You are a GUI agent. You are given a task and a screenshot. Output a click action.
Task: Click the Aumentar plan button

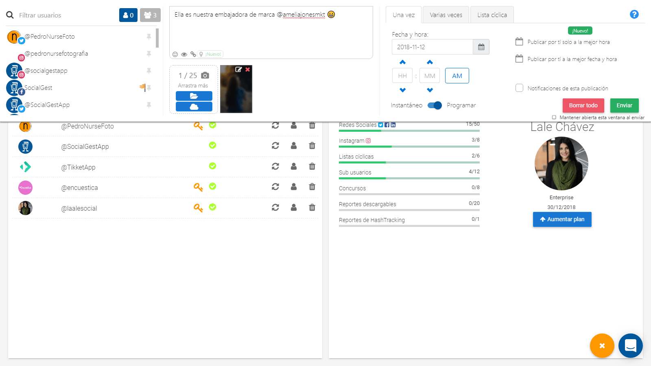562,219
